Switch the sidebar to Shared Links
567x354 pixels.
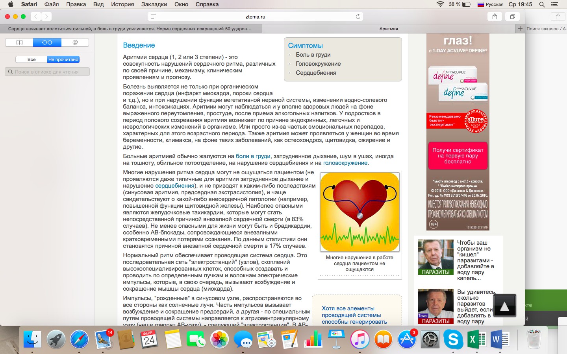pos(75,42)
